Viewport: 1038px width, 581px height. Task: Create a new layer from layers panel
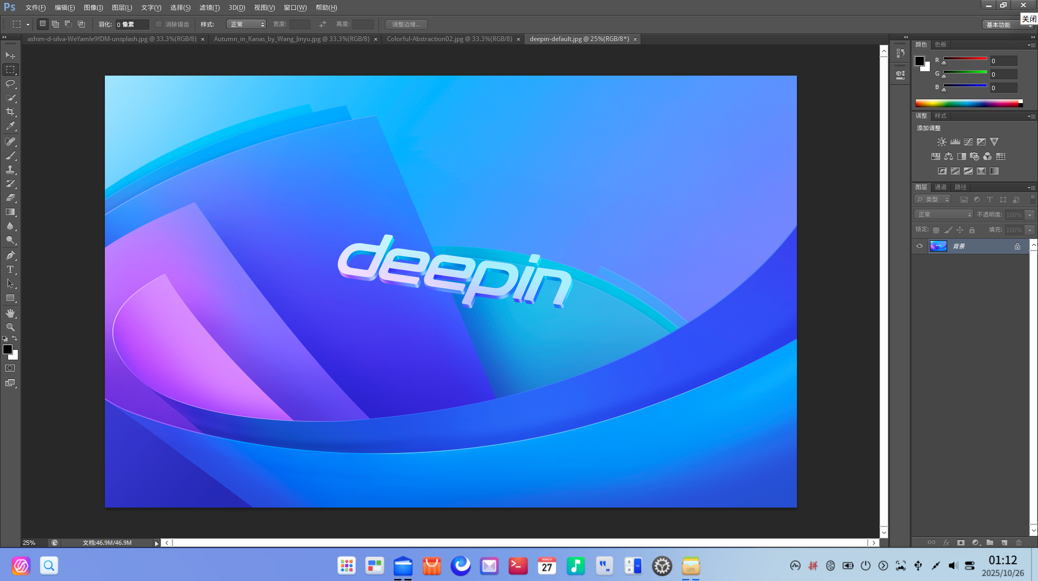click(1004, 543)
